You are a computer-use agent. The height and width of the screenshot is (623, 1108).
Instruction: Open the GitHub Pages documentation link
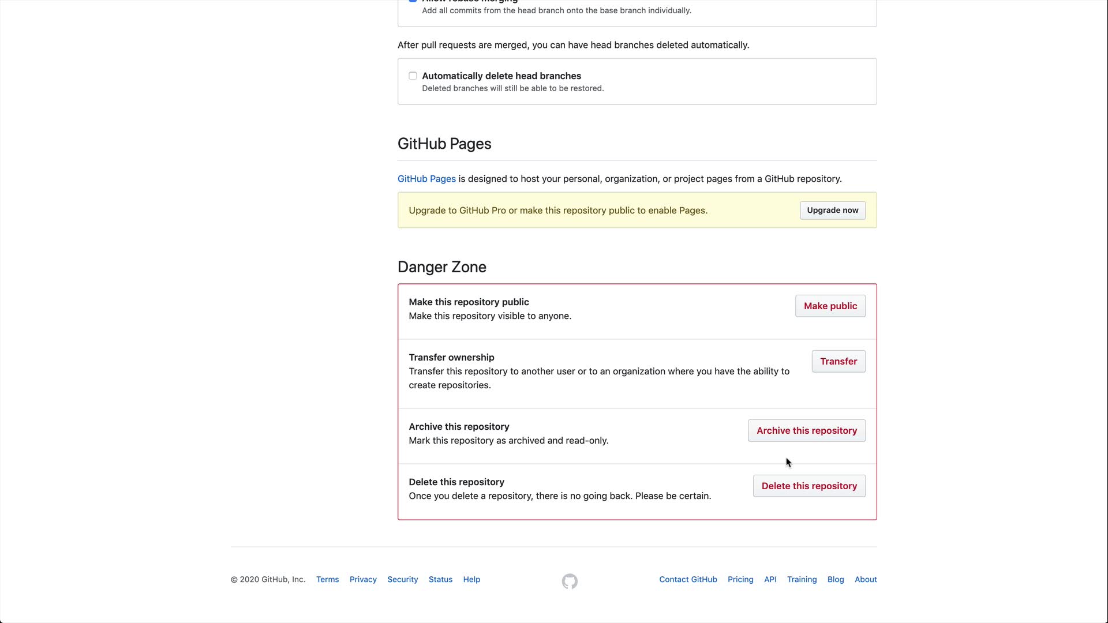426,179
